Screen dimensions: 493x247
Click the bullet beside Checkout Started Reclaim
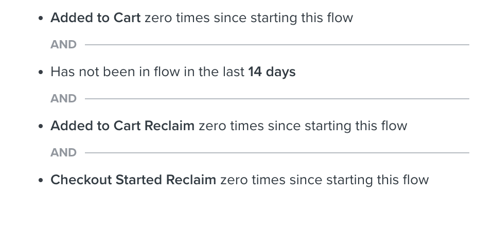41,181
